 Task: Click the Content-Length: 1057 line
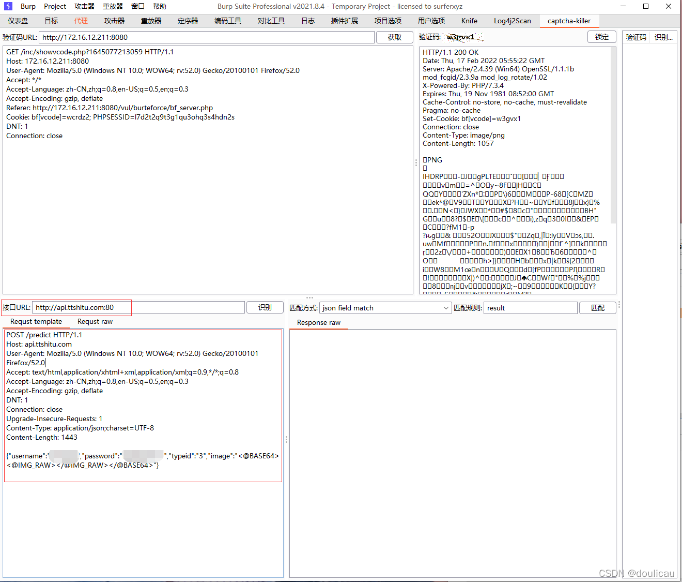[x=458, y=143]
